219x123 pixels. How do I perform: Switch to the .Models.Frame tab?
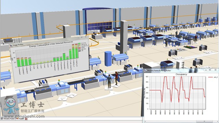pyautogui.click(x=8, y=119)
